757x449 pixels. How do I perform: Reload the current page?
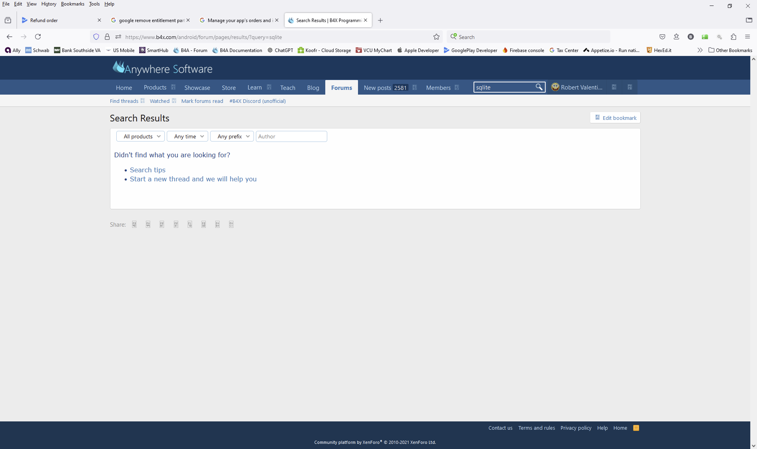point(38,37)
